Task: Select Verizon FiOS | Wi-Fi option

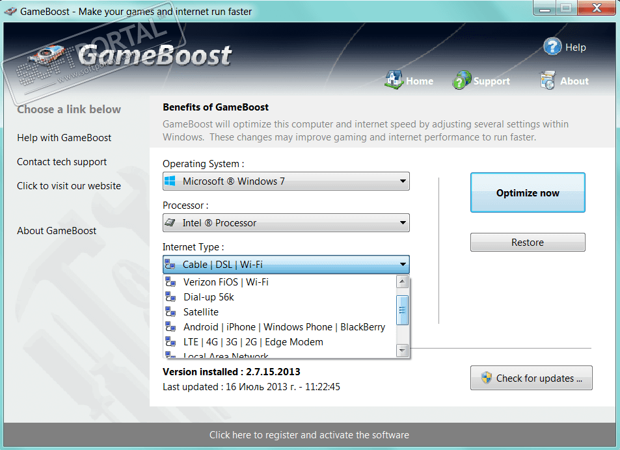Action: tap(280, 282)
